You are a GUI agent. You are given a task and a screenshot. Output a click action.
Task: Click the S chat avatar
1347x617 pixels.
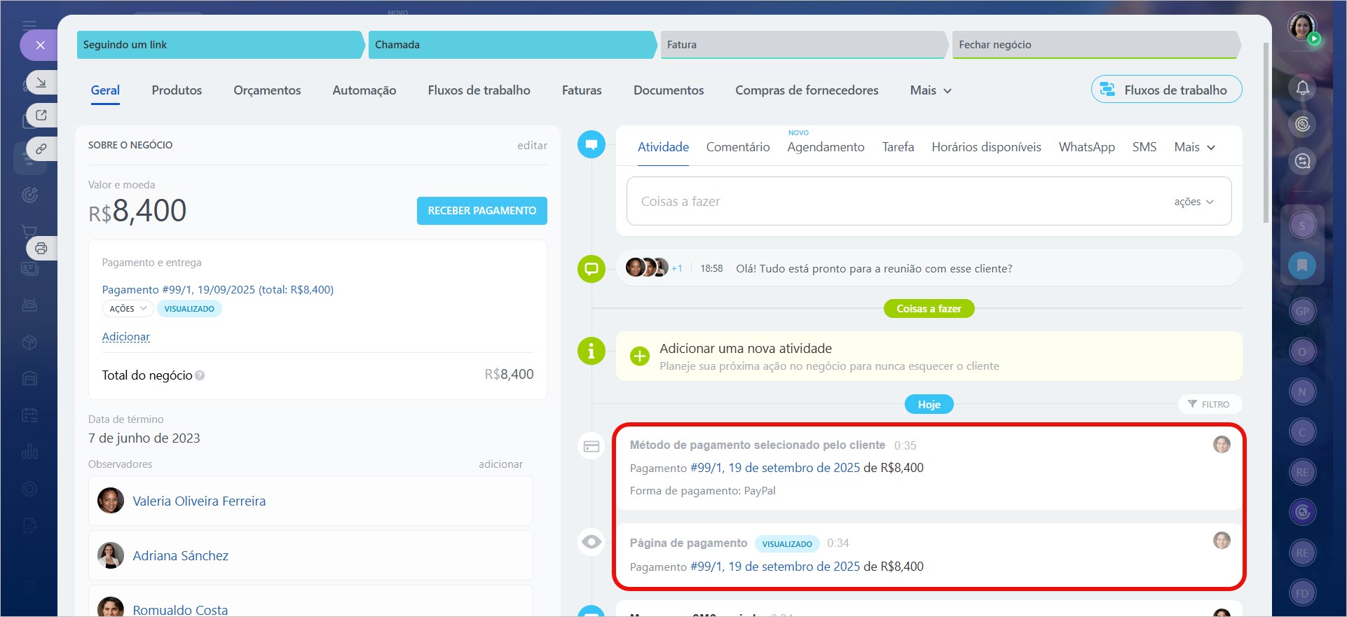pyautogui.click(x=1302, y=226)
